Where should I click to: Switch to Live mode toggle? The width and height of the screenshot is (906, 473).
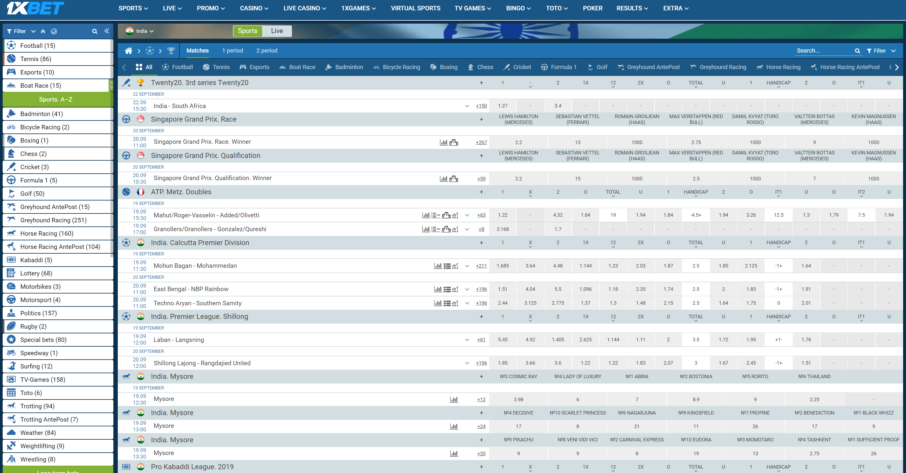click(277, 31)
